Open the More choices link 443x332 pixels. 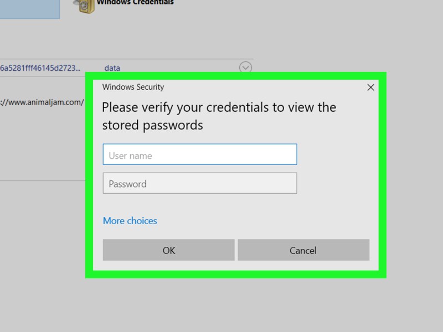click(x=130, y=221)
